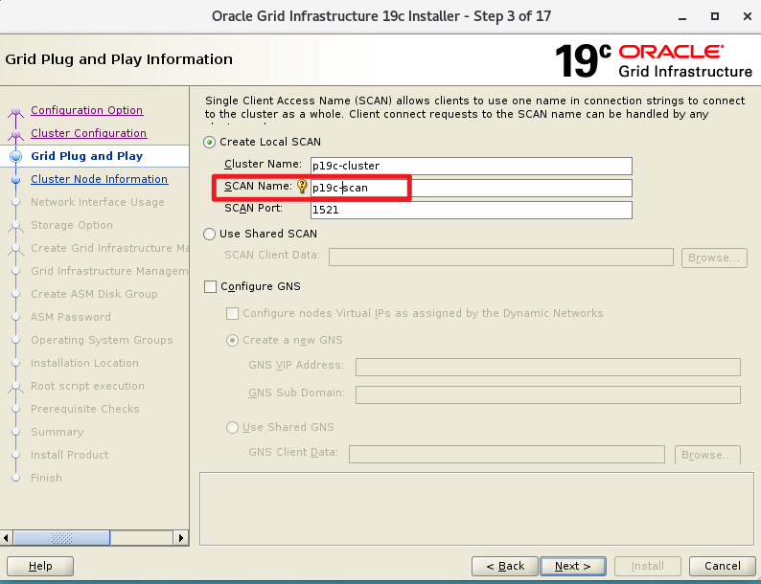The image size is (761, 584).
Task: Click the GNS Sub Domain field
Action: (548, 394)
